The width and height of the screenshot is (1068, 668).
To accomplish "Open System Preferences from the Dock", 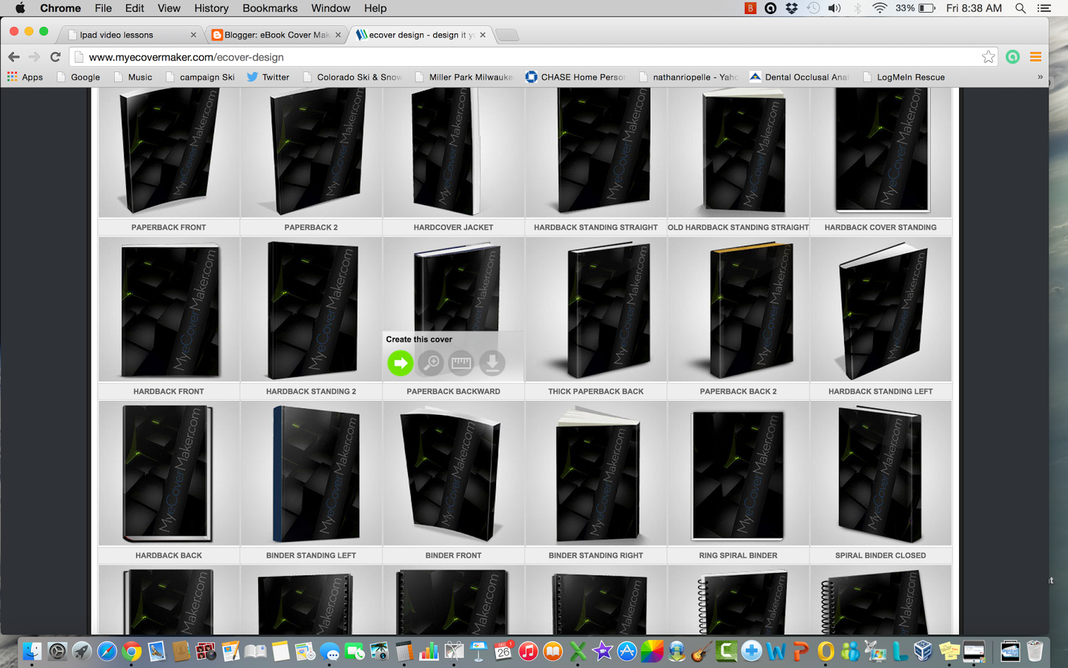I will 57,651.
